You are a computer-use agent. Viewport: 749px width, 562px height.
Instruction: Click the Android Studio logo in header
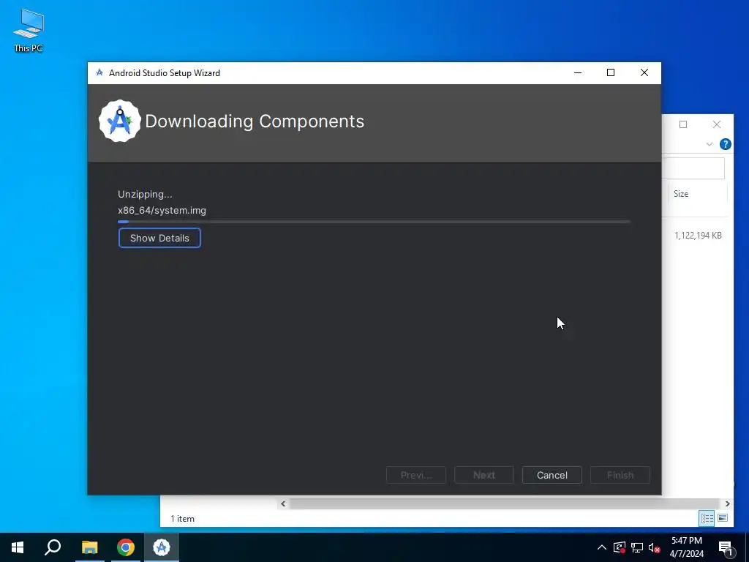pos(119,121)
